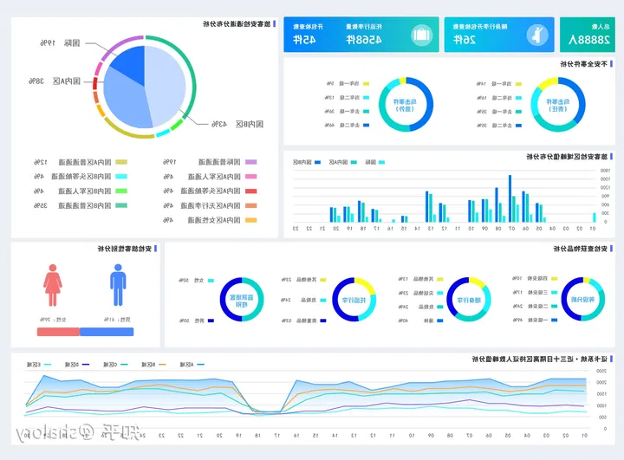Click the 随身行李 donut chart center

(468, 300)
